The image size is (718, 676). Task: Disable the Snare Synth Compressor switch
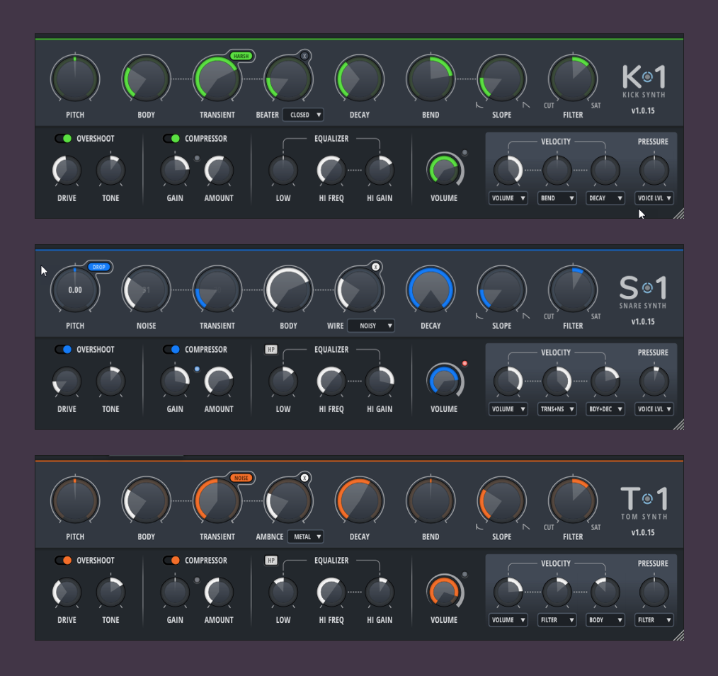click(171, 350)
